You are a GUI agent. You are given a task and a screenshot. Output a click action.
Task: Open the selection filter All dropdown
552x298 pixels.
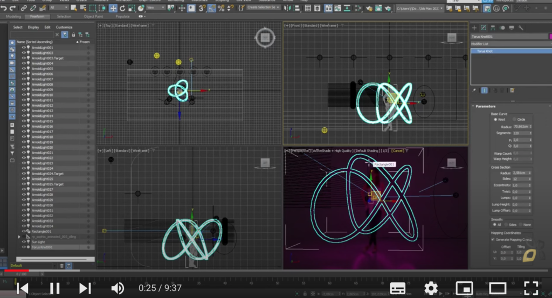tap(58, 8)
